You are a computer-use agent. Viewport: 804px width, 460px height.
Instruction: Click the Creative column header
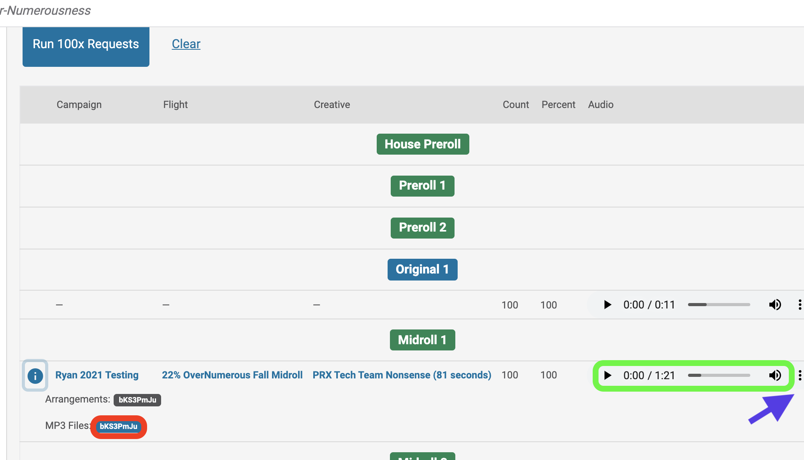332,105
